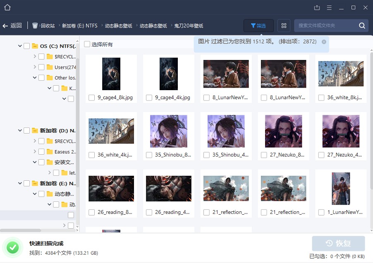Viewport: 373px width, 263px height.
Task: Click the back arrow 返回
Action: [x=12, y=26]
